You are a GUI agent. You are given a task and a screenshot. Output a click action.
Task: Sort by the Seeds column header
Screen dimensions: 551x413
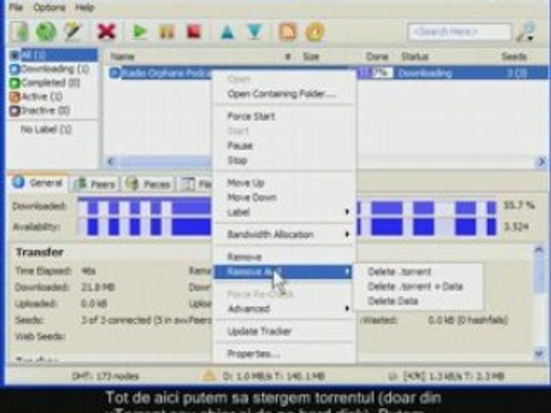(x=514, y=57)
